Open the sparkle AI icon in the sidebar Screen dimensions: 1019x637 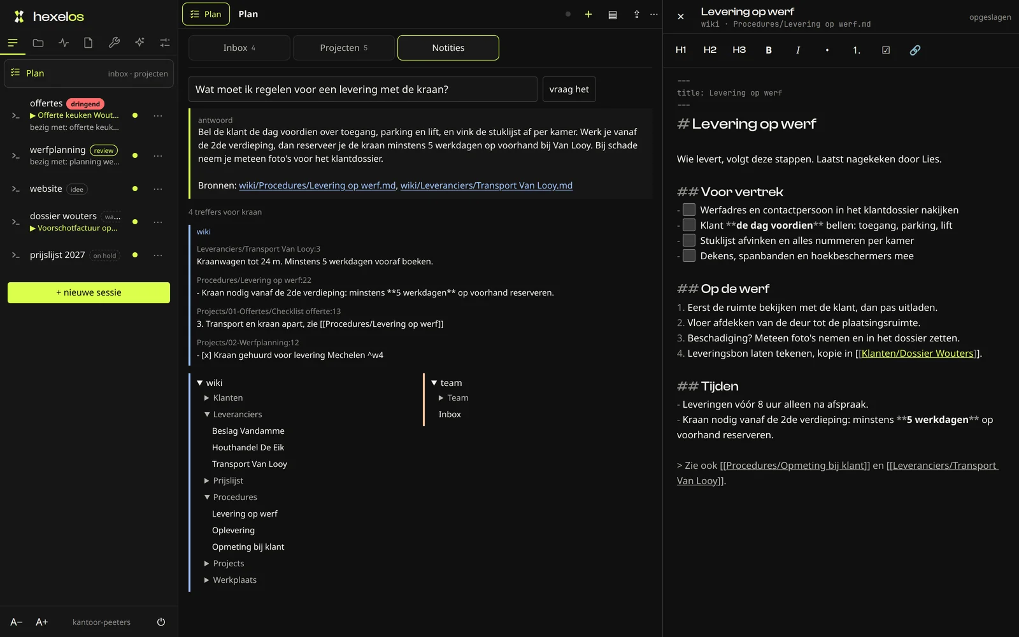coord(139,43)
